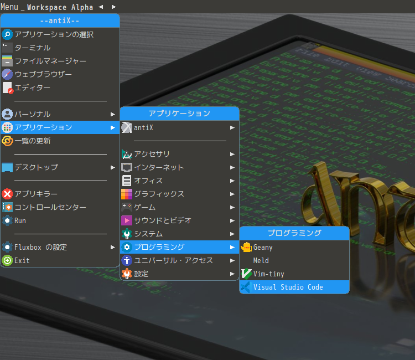Image resolution: width=415 pixels, height=360 pixels.
Task: Select Vim-tiny menu entry
Action: pyautogui.click(x=294, y=274)
